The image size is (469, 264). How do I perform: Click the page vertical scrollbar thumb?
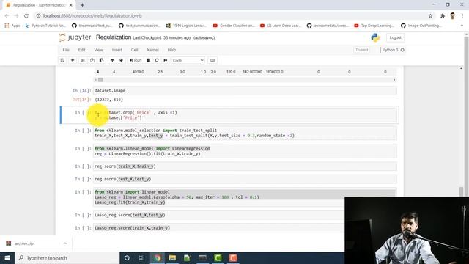point(461,191)
